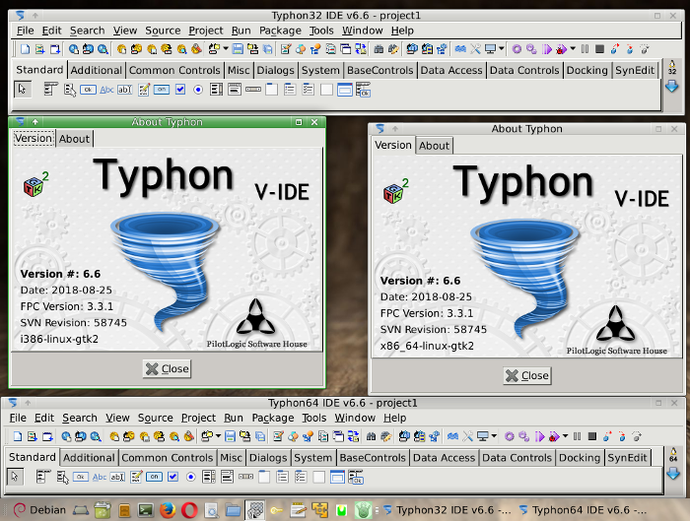Select TButton Ok component in Typhon32 palette
Screen dimensions: 690x521
pos(88,90)
